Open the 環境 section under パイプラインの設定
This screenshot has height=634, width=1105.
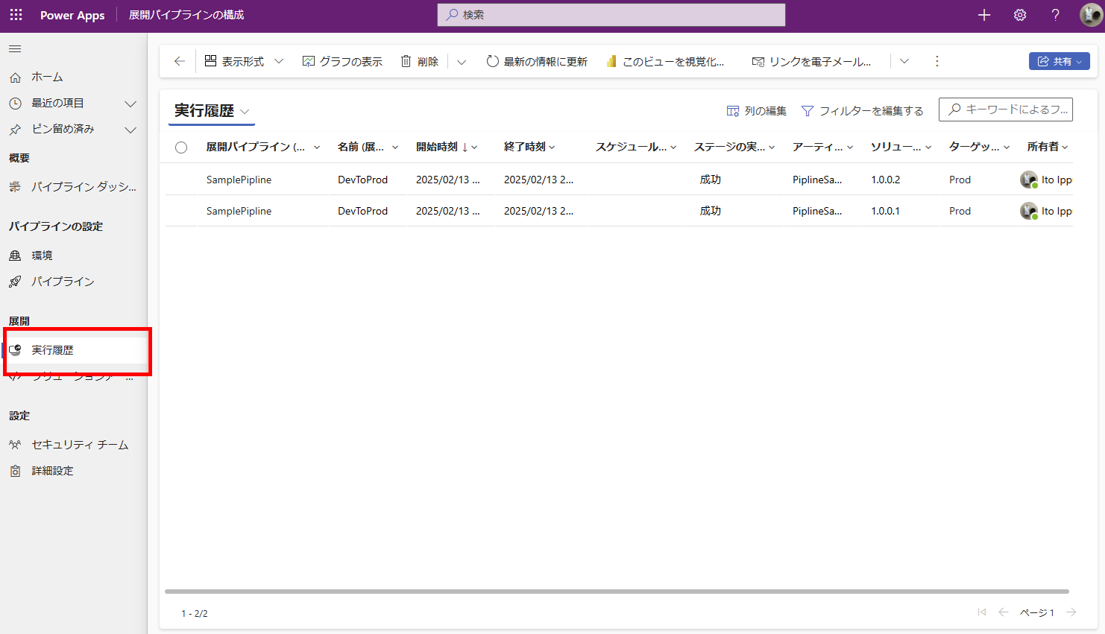coord(43,255)
